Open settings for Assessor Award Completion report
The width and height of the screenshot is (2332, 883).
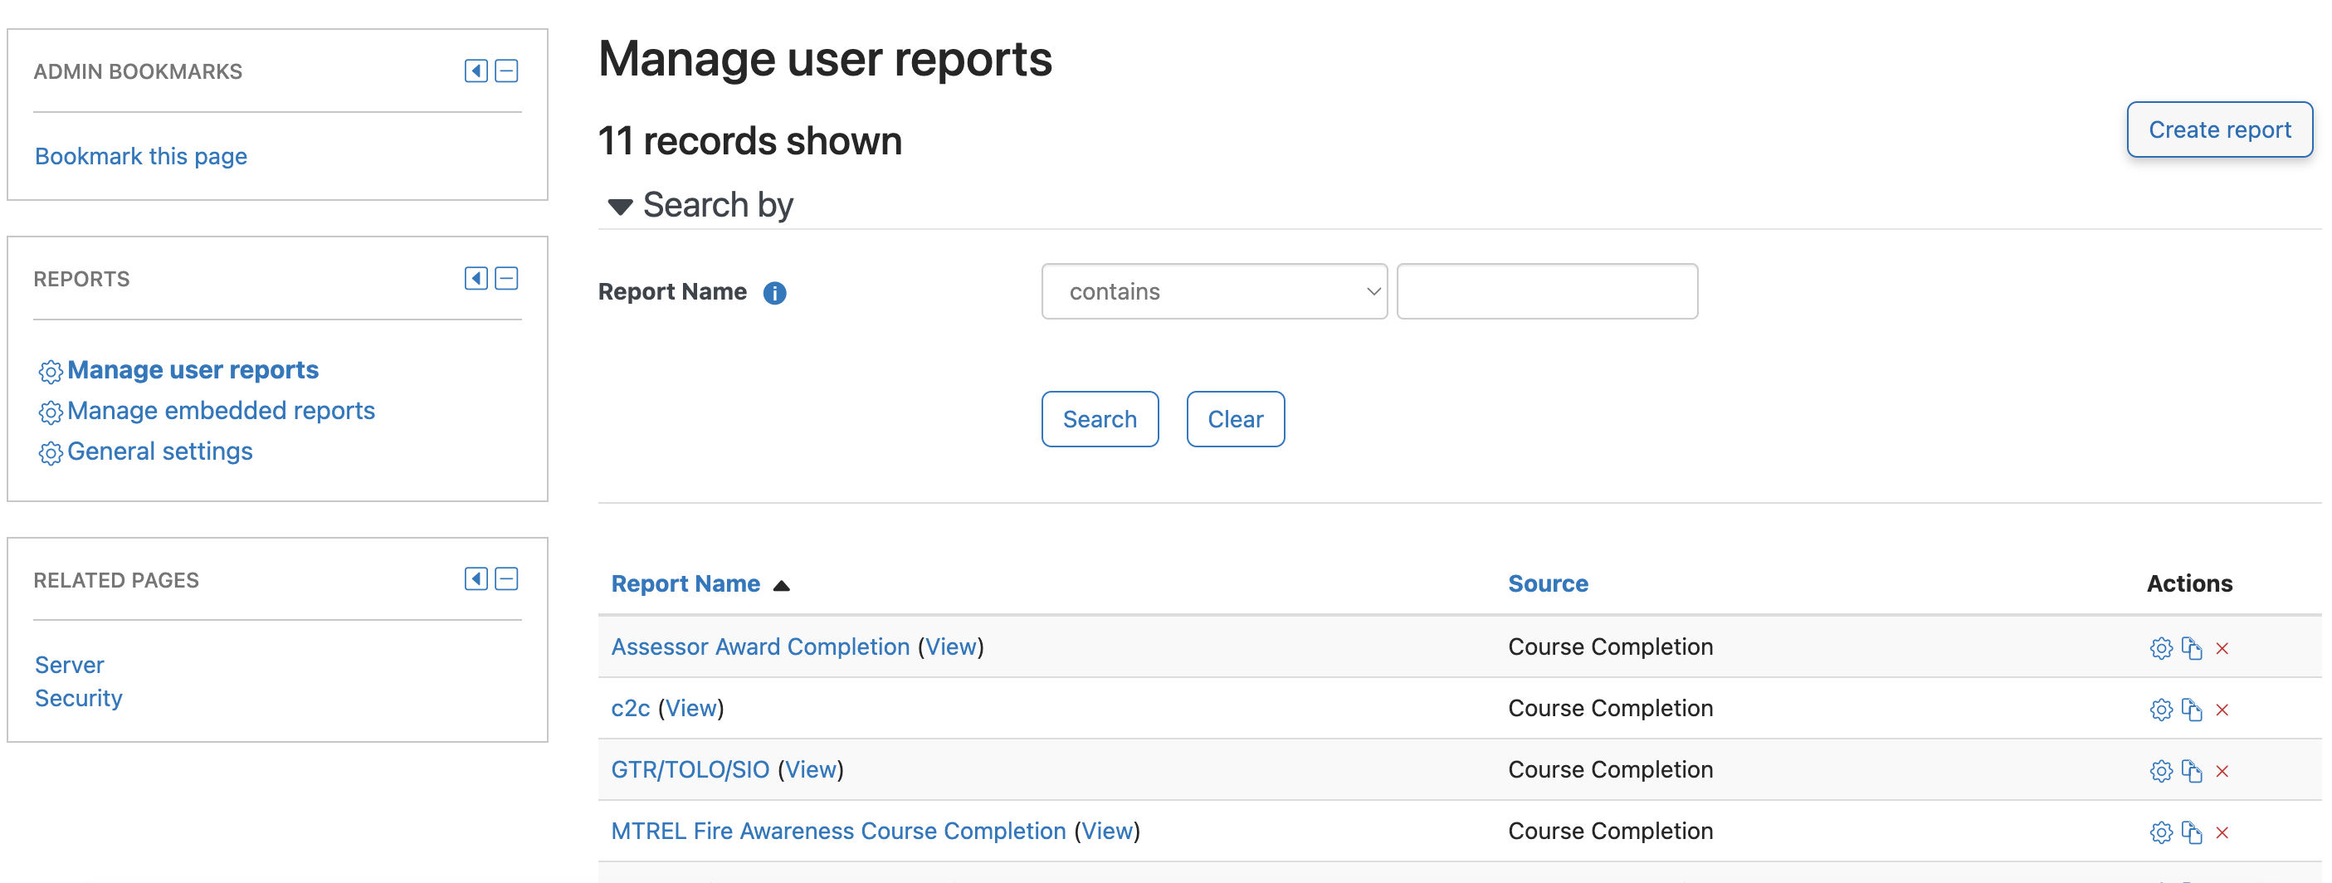[x=2161, y=648]
